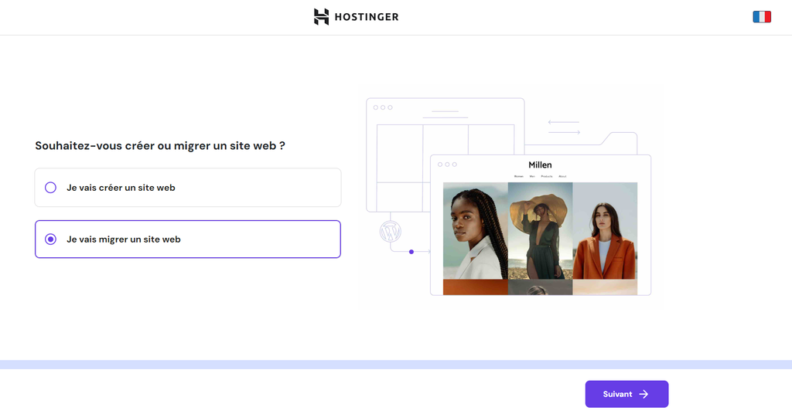Image resolution: width=792 pixels, height=414 pixels.
Task: Click the Suivant button
Action: coord(626,394)
